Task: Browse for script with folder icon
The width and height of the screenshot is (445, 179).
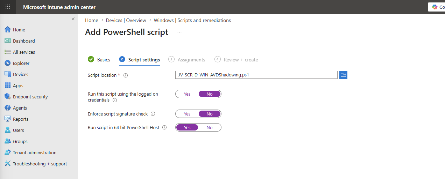Action: coord(343,75)
